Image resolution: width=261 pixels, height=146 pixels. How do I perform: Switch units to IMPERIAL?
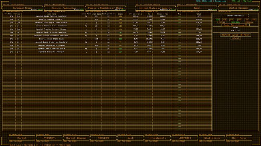click(249, 22)
